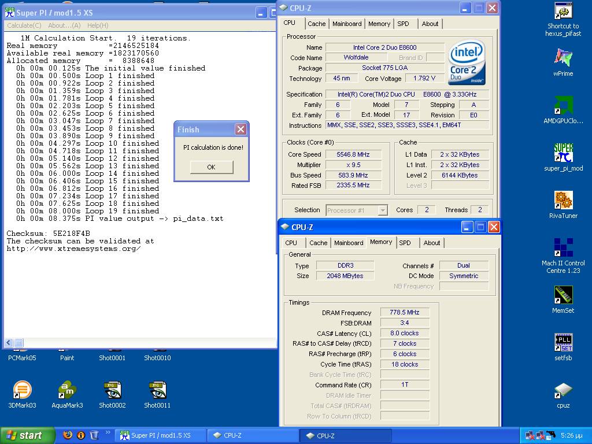592x444 pixels.
Task: Click the Shot0001 desktop icon label
Action: (112, 358)
